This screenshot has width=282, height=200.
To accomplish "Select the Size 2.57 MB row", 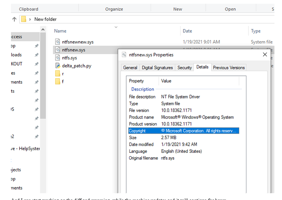I will coord(184,138).
